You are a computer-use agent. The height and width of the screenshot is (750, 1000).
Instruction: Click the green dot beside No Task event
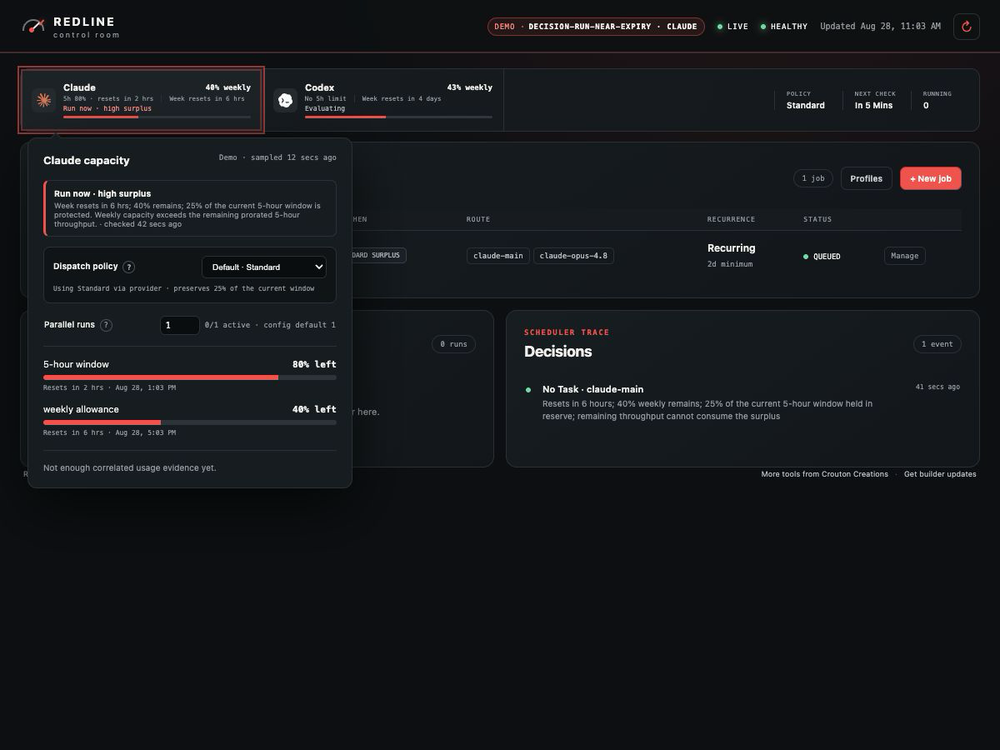(528, 389)
